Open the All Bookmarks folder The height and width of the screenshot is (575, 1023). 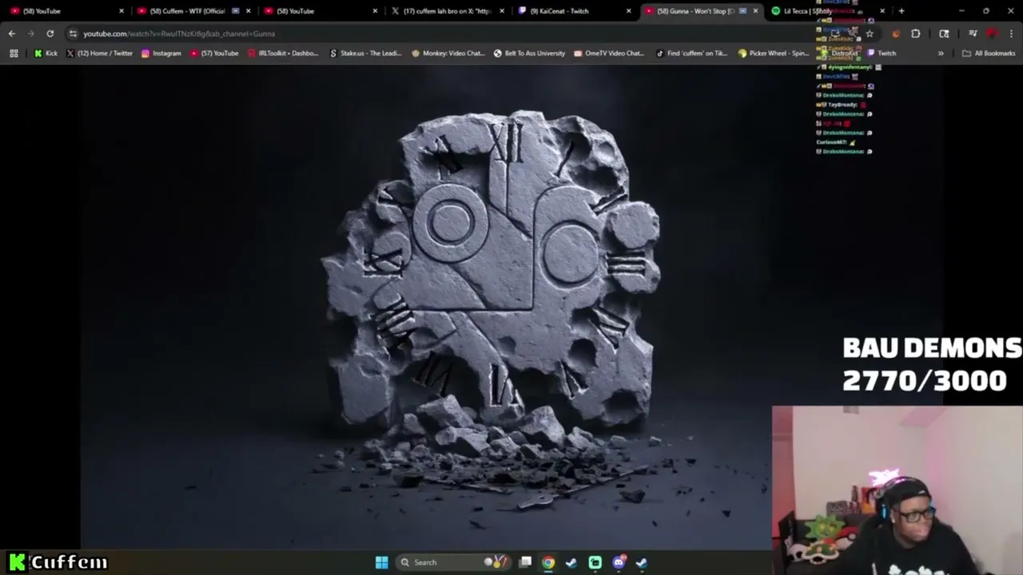(x=989, y=54)
